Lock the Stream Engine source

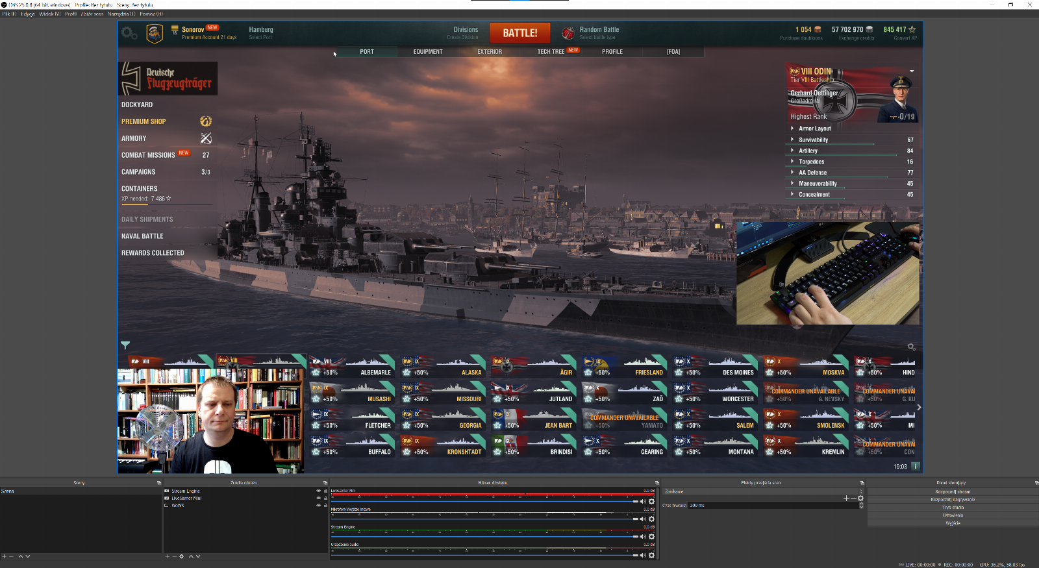(325, 491)
